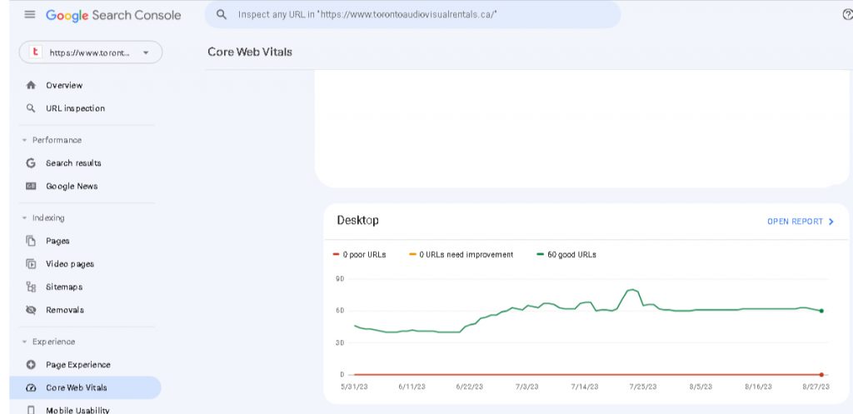This screenshot has height=414, width=853.
Task: Click the red property favicon icon
Action: 35,52
